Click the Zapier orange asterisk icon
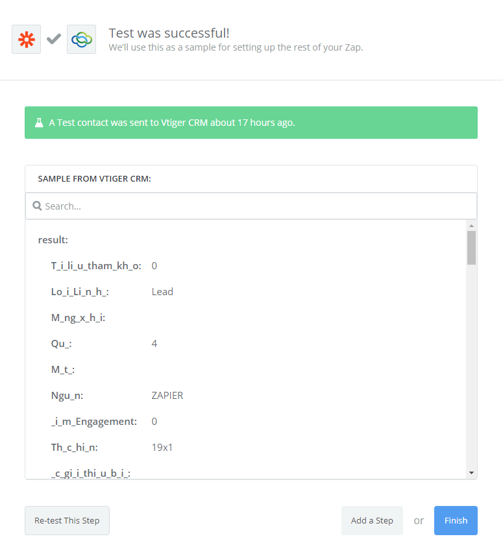Viewport: 503px width, 541px height. [26, 40]
